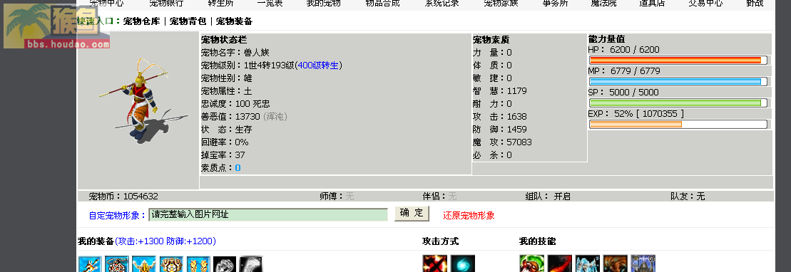Open the 宠物背包 quick link
This screenshot has height=272, width=791.
point(188,21)
